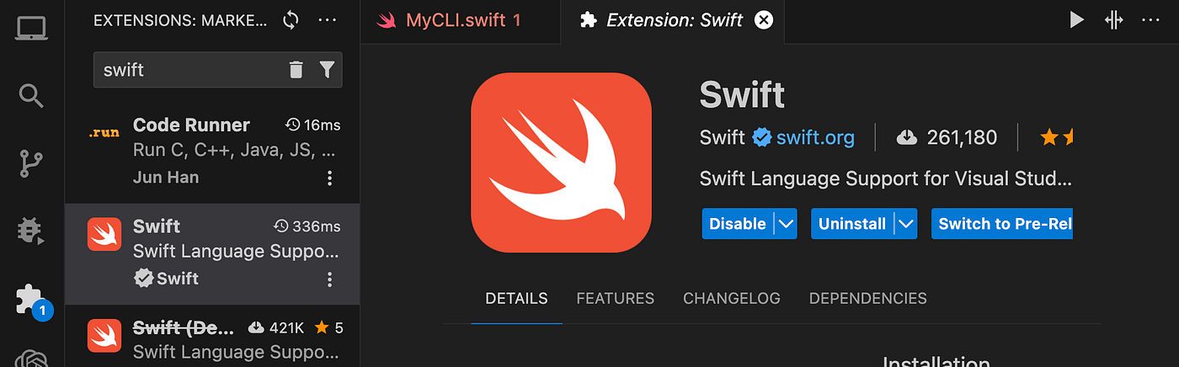Open Code Runner manage menu dots
This screenshot has width=1179, height=367.
[329, 178]
